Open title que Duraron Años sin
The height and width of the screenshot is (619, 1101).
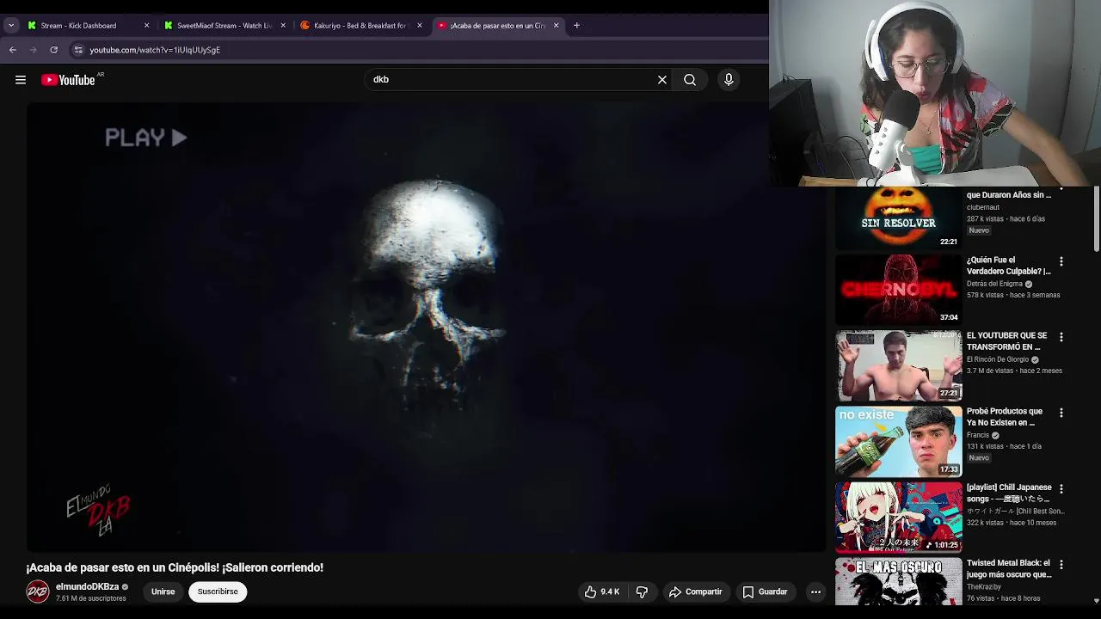1008,195
